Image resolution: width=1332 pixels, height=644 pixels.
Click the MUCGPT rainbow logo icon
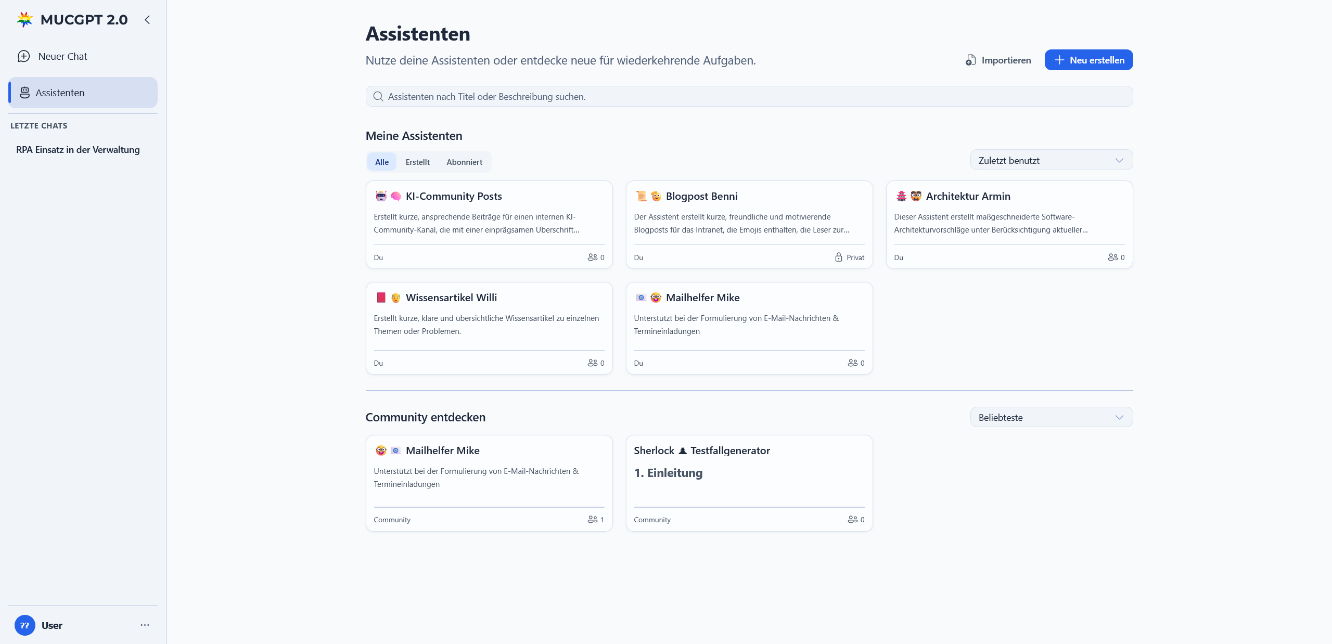(x=24, y=19)
